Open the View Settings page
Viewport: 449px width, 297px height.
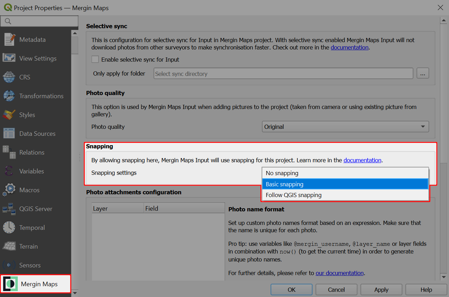tap(36, 58)
